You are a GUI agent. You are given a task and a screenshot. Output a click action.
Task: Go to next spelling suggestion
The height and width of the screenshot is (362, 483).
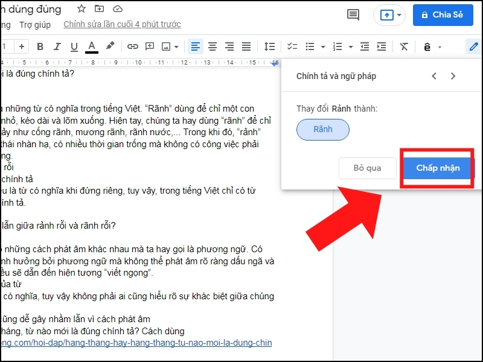click(x=453, y=76)
